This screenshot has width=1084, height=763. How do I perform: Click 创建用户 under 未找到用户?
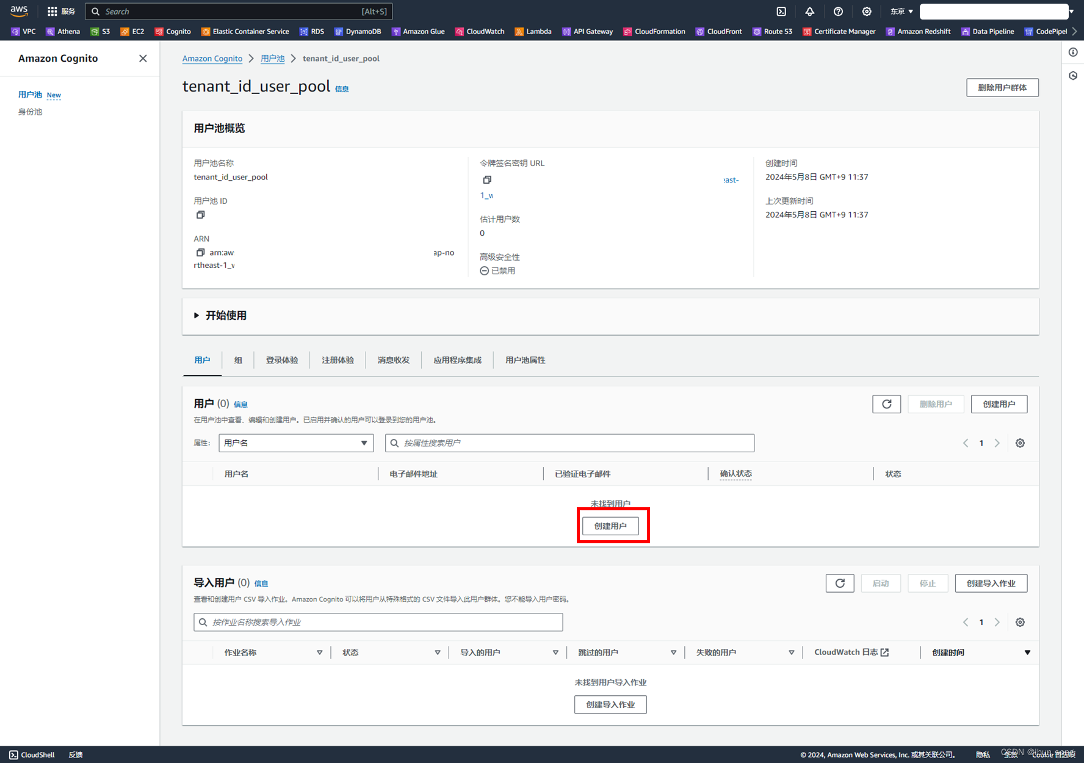tap(610, 526)
